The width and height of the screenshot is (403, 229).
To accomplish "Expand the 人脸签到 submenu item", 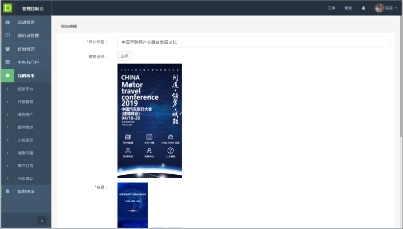I will [25, 140].
